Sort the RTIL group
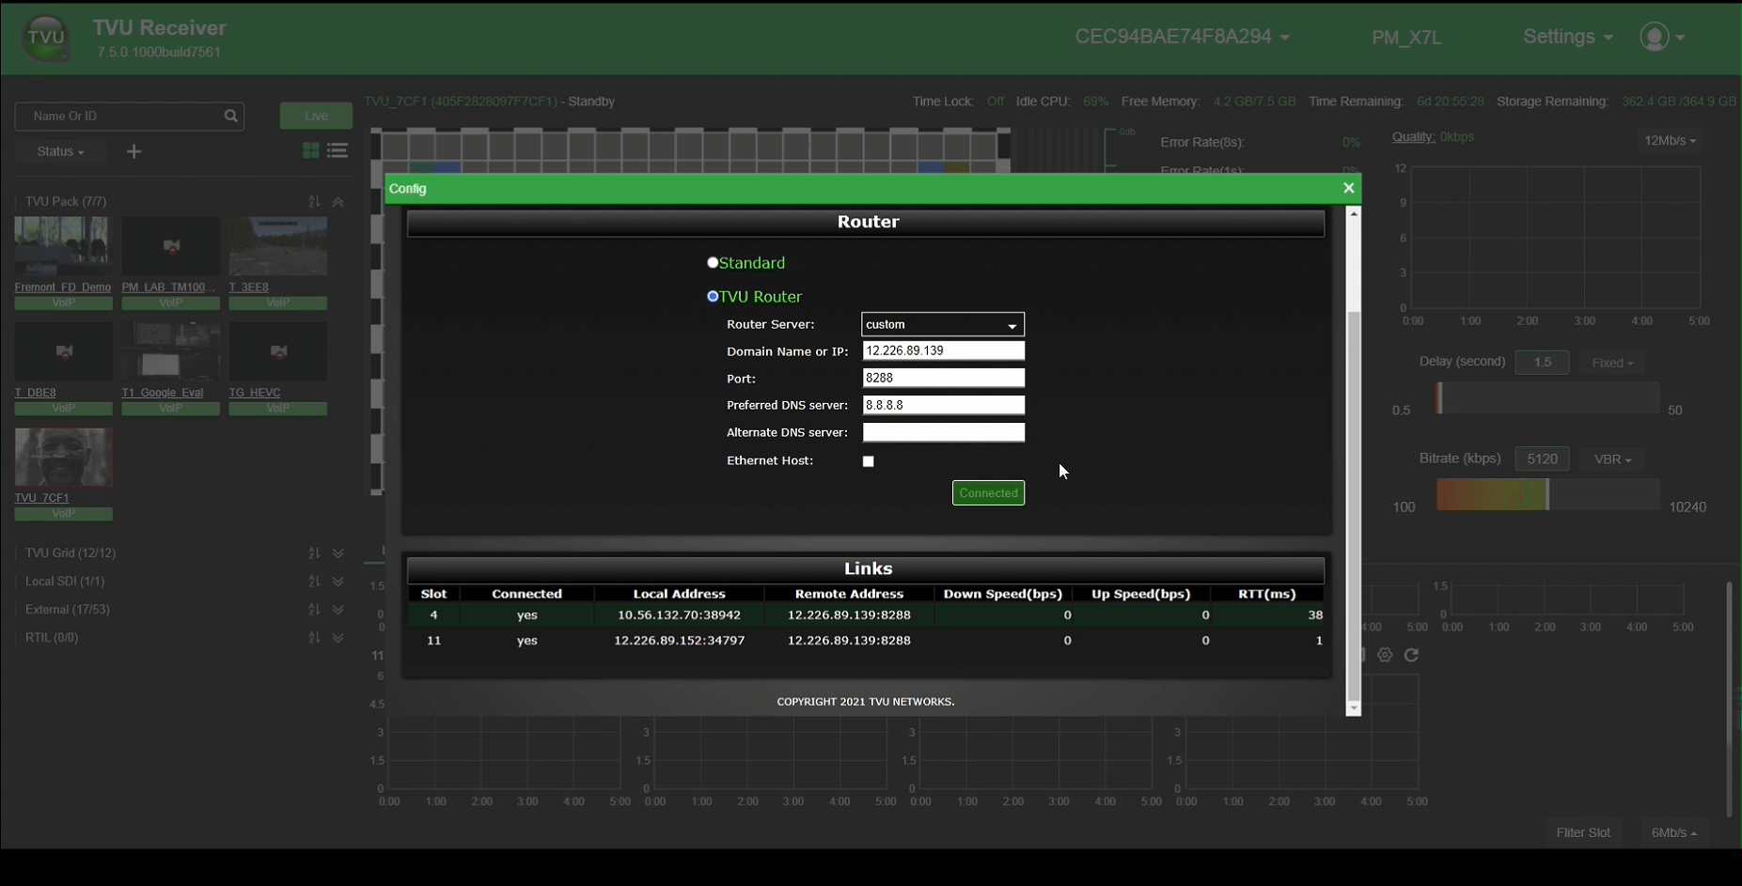The height and width of the screenshot is (886, 1742). pos(314,638)
